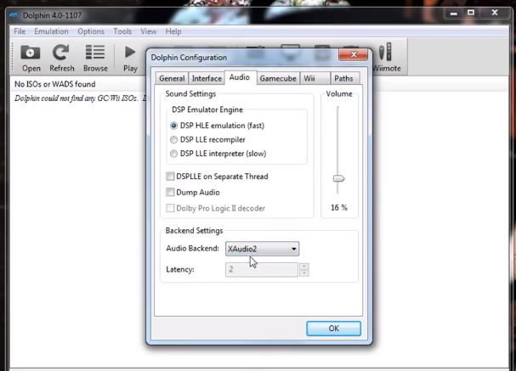Click the Volume slider handle

pos(338,178)
